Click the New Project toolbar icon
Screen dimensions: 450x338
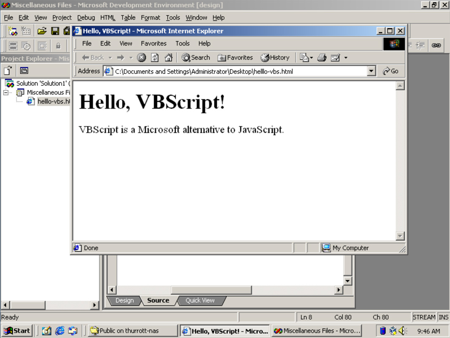click(x=13, y=31)
